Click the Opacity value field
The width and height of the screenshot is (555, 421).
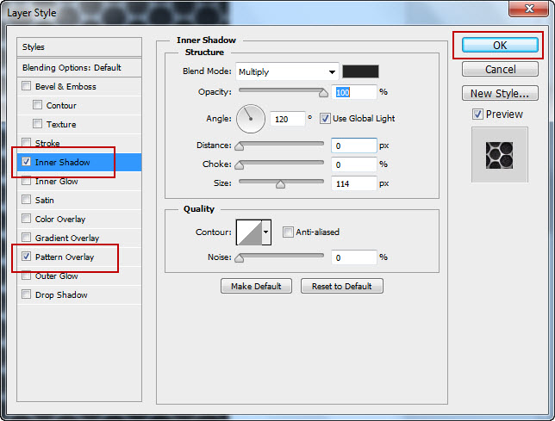point(353,92)
